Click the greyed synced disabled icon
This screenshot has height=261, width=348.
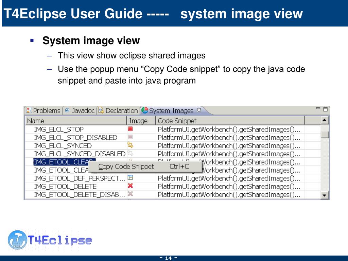point(130,153)
